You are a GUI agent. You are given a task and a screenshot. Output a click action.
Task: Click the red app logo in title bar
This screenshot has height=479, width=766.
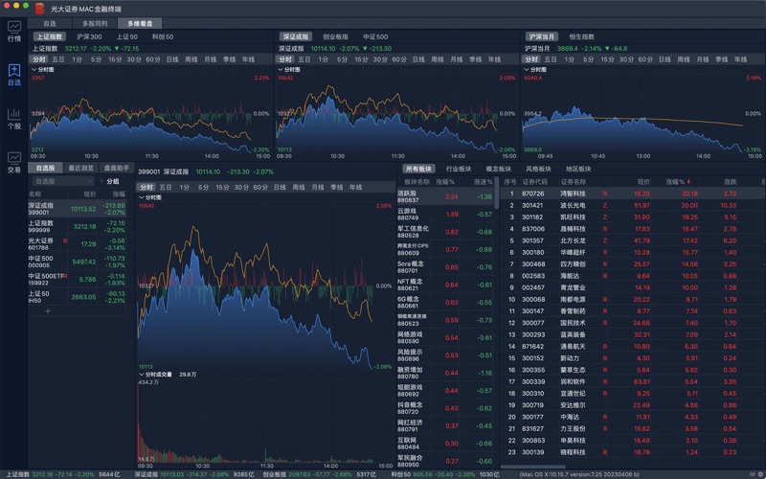(39, 8)
